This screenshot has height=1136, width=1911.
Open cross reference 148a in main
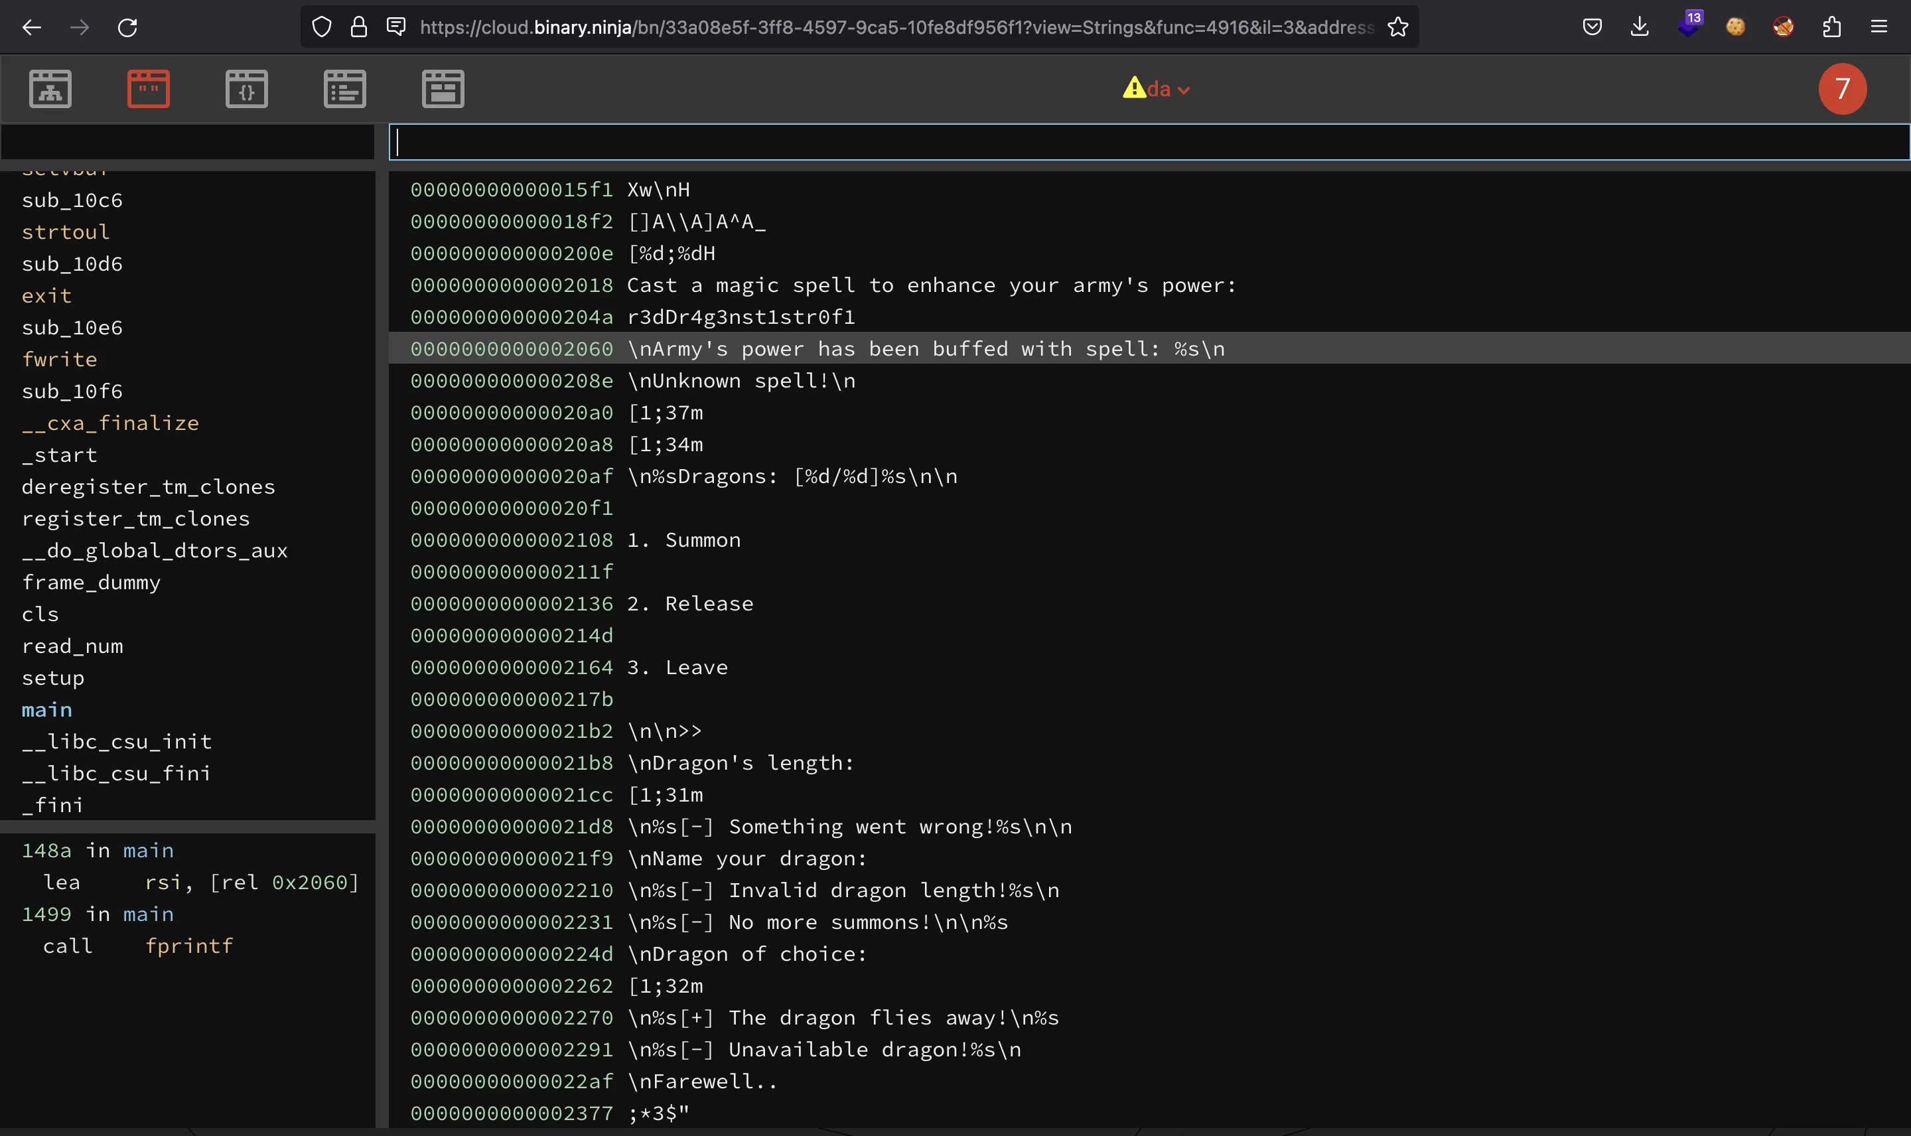pos(98,851)
